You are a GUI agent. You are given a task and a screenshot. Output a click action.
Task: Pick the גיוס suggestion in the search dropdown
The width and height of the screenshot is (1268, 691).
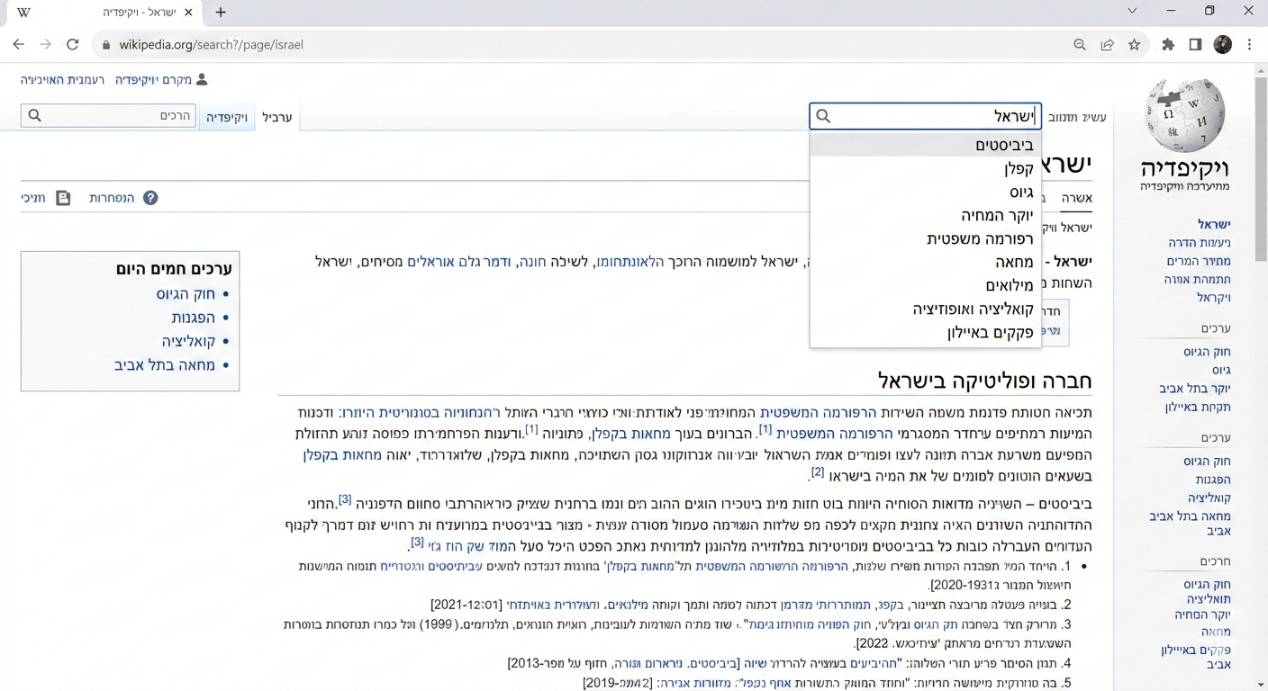[x=926, y=192]
